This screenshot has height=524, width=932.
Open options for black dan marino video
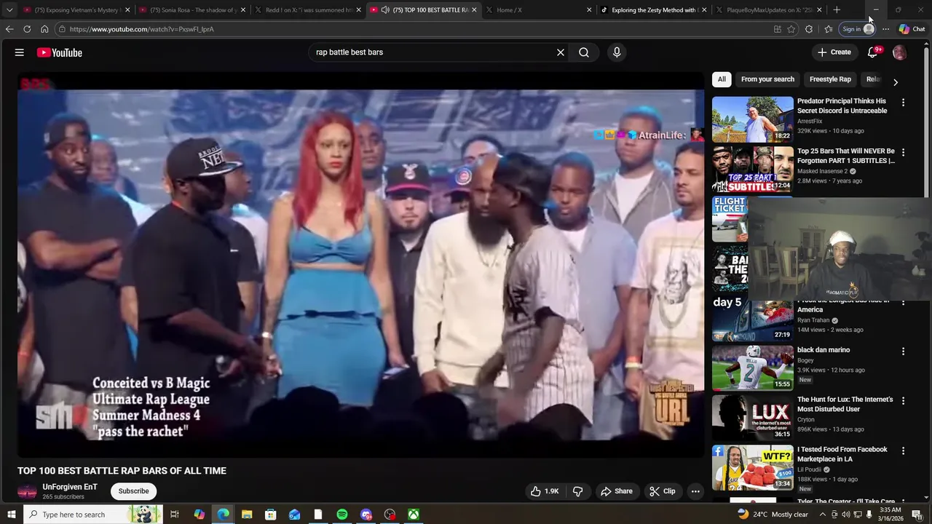click(903, 351)
